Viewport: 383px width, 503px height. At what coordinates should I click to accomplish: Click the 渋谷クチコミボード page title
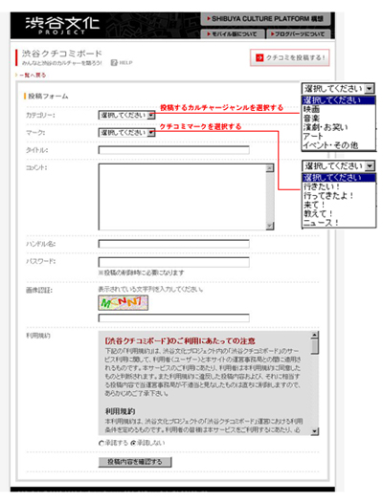[x=61, y=54]
